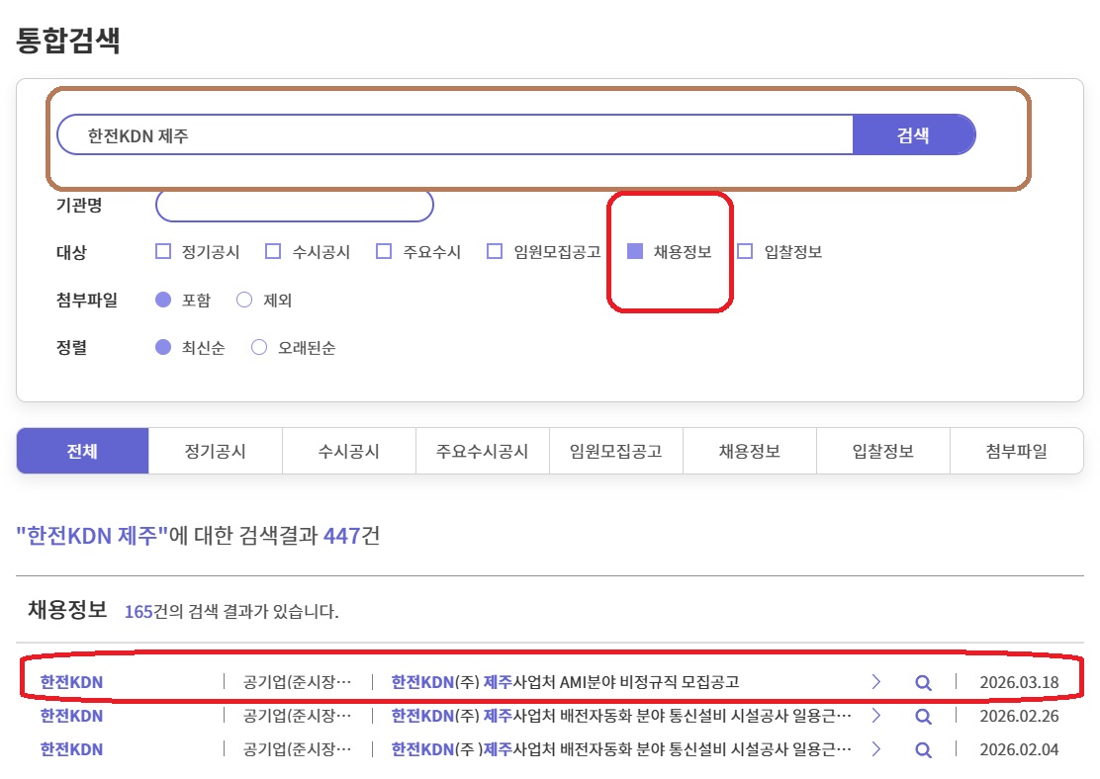The height and width of the screenshot is (779, 1100).
Task: Open the 첨부파일 results tab
Action: point(1016,452)
